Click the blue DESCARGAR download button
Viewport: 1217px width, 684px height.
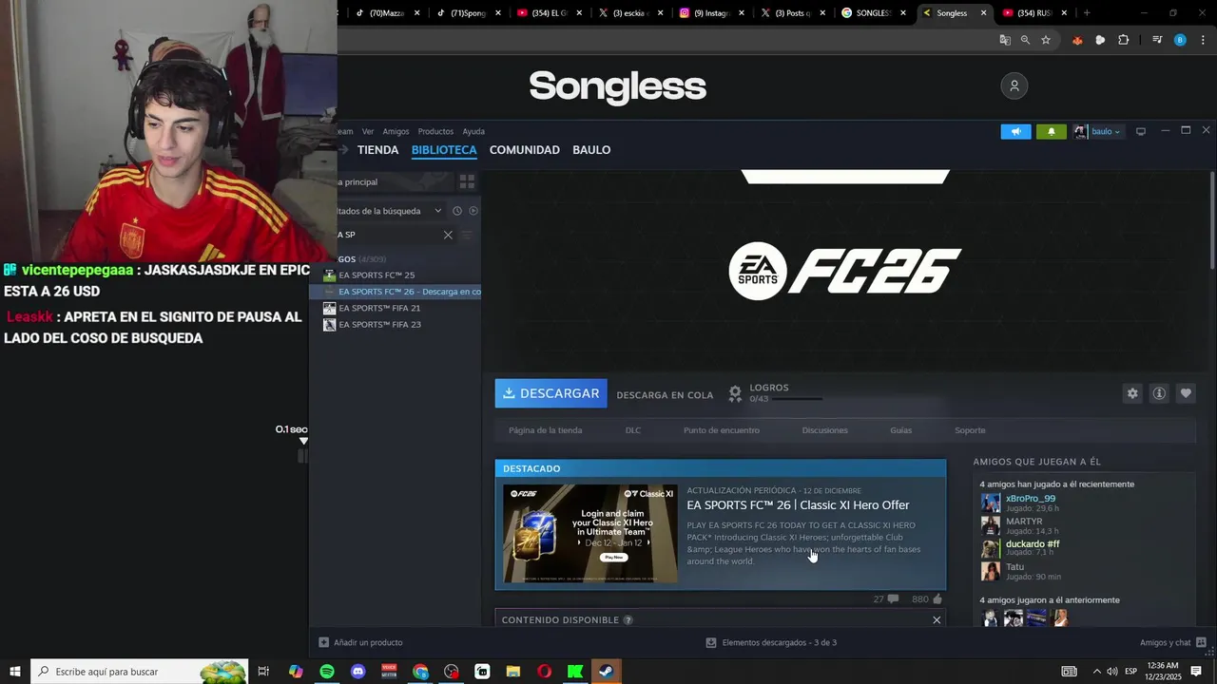tap(551, 393)
